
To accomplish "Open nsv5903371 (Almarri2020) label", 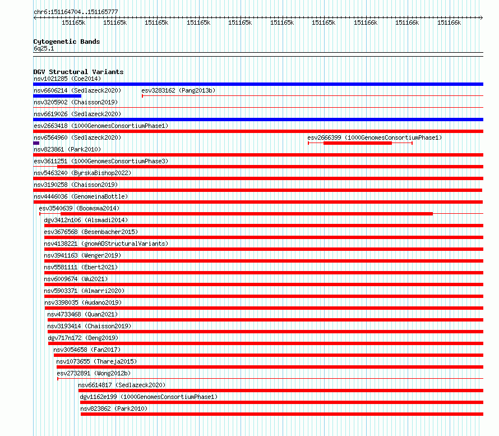I will [84, 291].
